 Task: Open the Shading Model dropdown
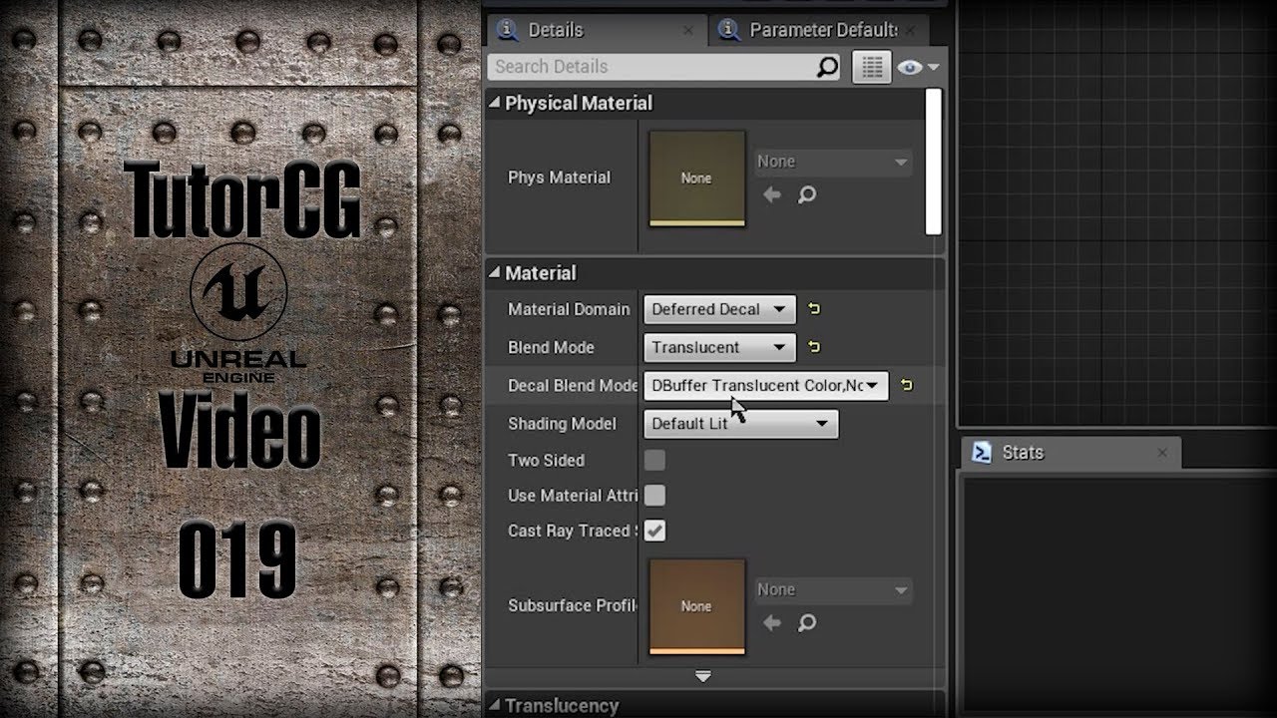pyautogui.click(x=741, y=423)
